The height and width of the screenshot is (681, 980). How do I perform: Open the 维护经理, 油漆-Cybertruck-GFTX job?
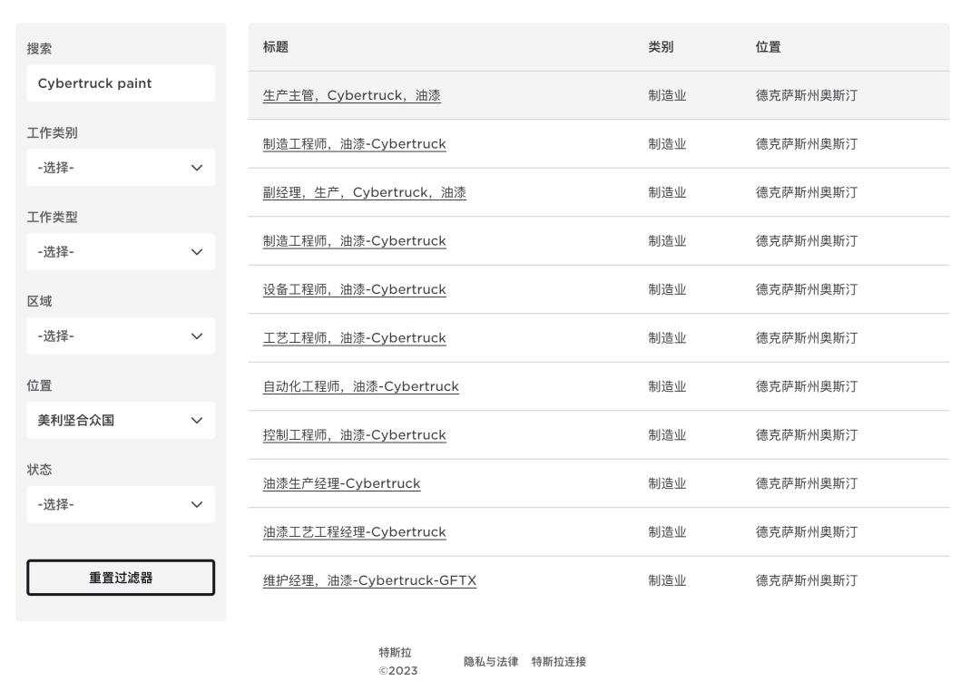(x=369, y=580)
